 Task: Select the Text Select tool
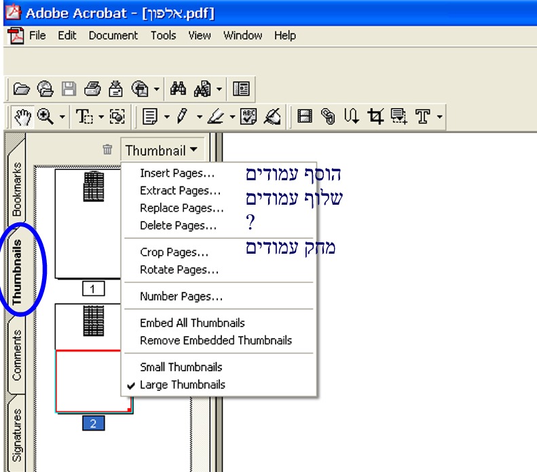pyautogui.click(x=84, y=116)
